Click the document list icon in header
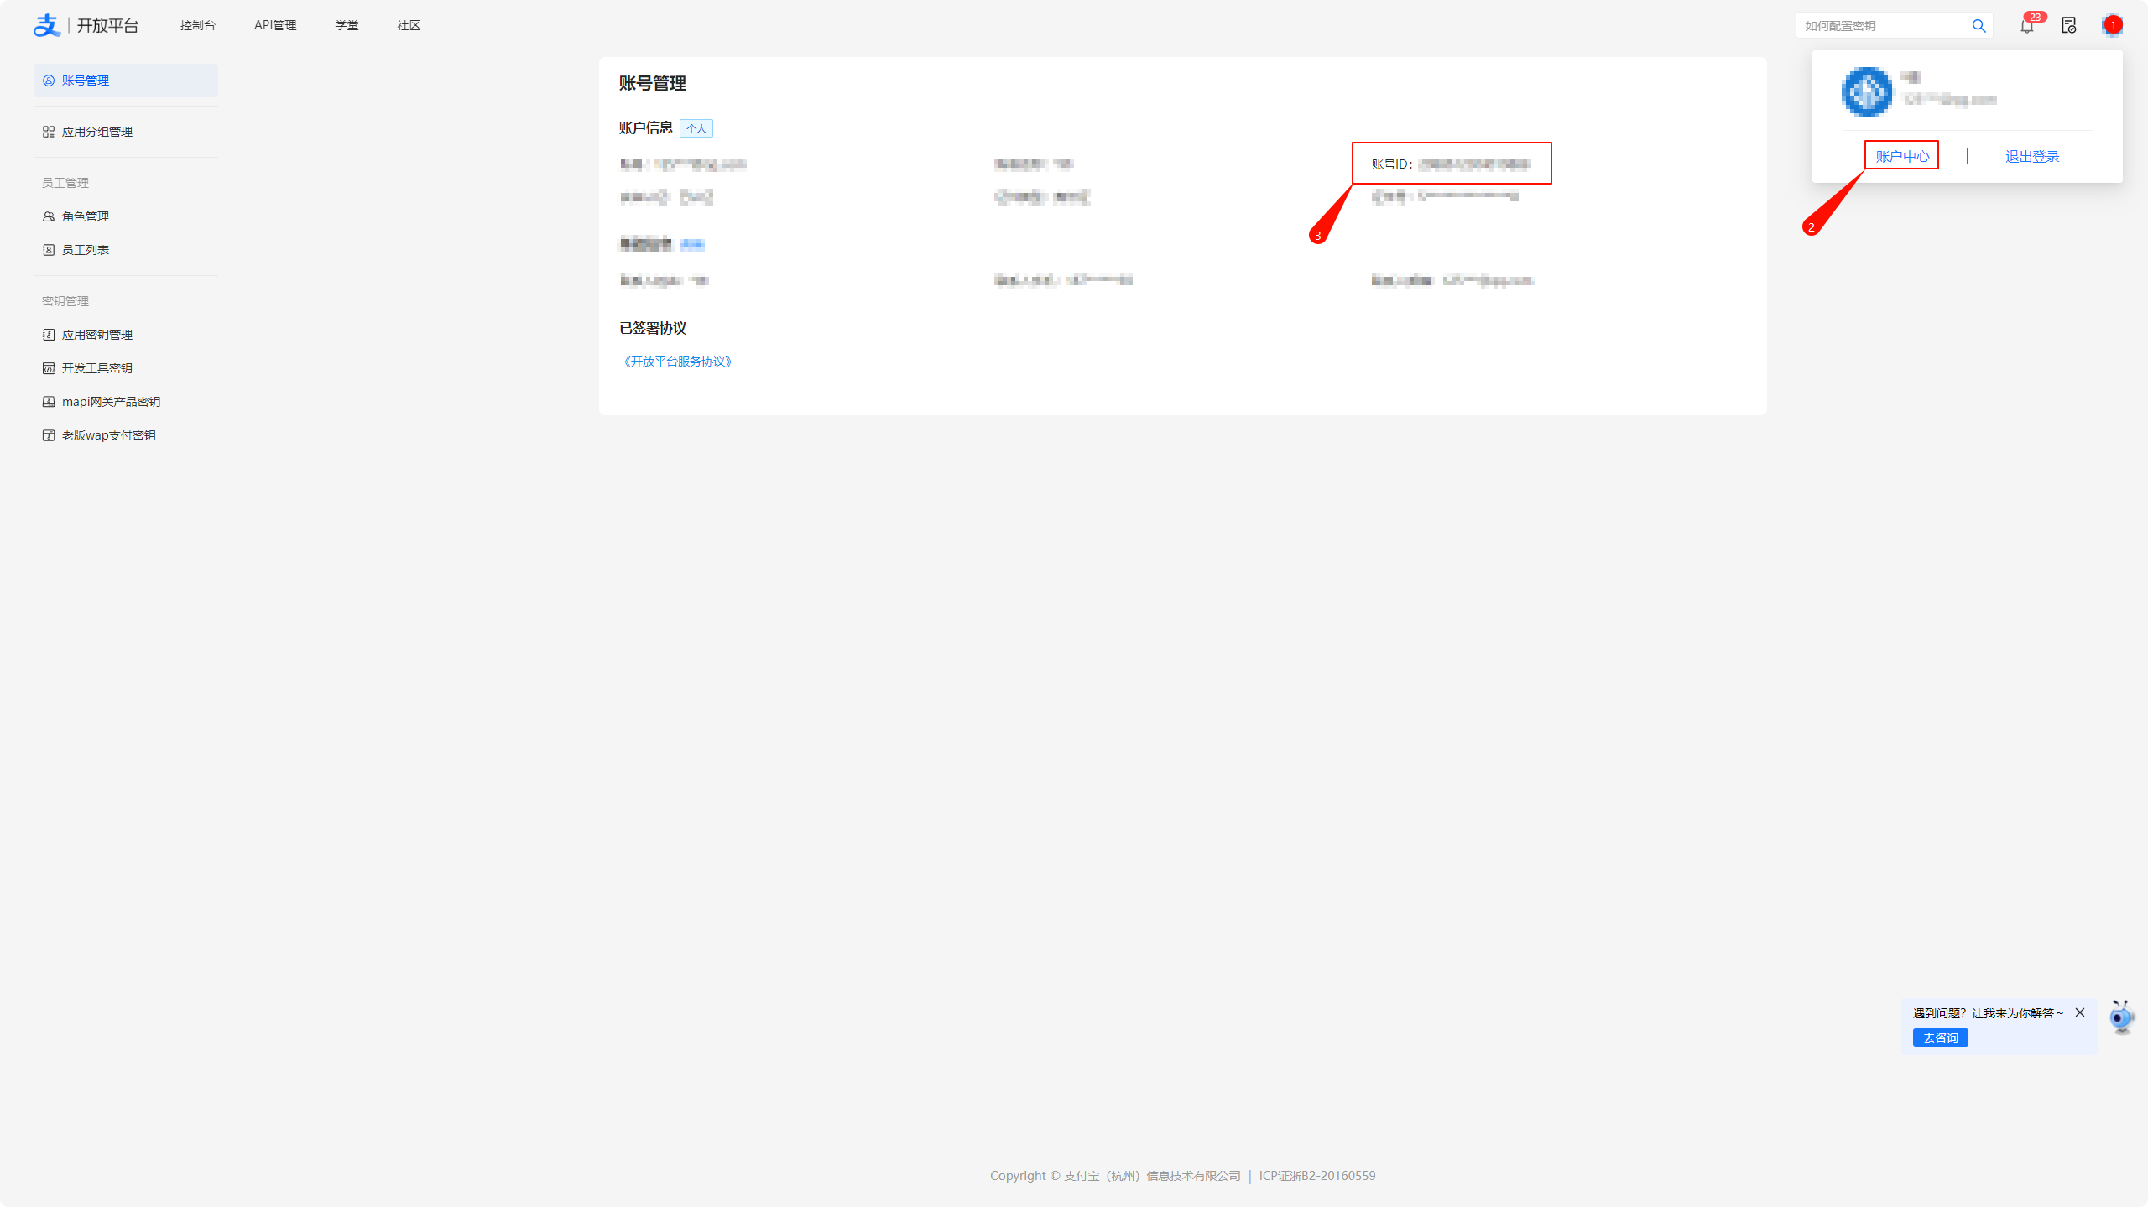2148x1207 pixels. pyautogui.click(x=2068, y=26)
